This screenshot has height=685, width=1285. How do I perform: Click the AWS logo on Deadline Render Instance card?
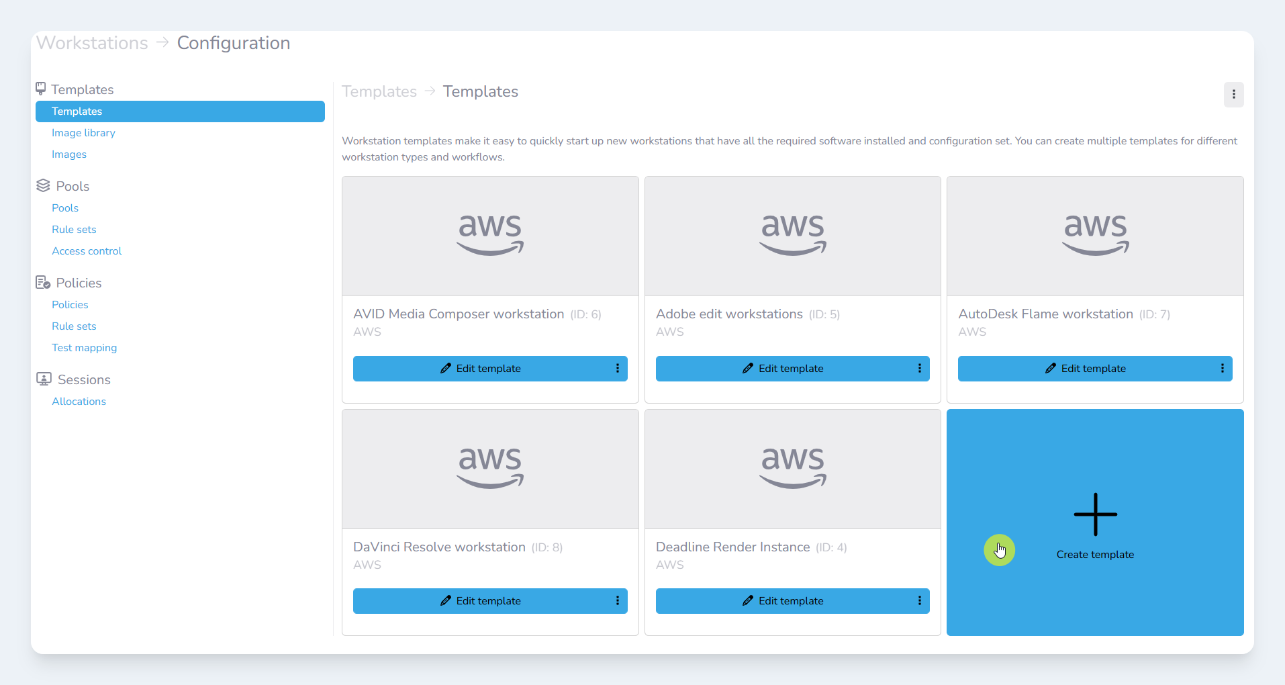[x=792, y=467]
